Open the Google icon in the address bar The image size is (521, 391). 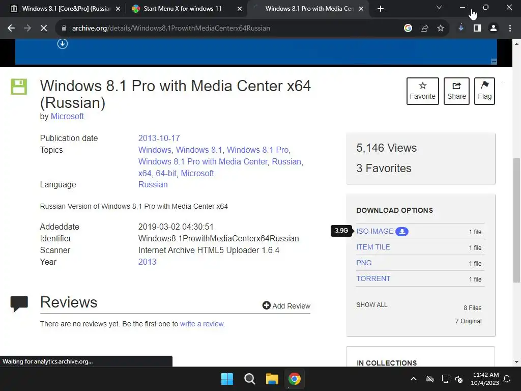[408, 29]
